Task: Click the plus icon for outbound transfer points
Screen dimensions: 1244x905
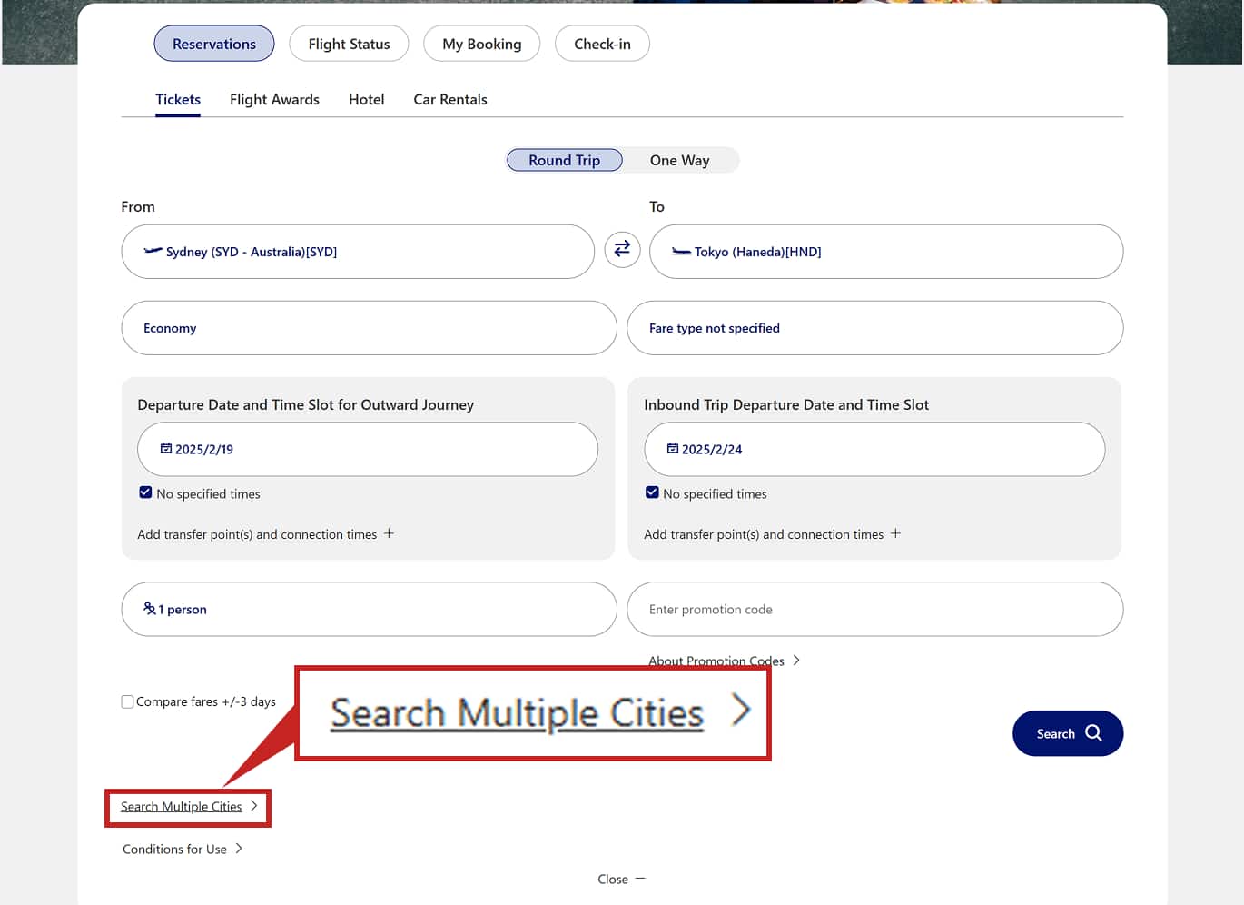Action: (x=389, y=534)
